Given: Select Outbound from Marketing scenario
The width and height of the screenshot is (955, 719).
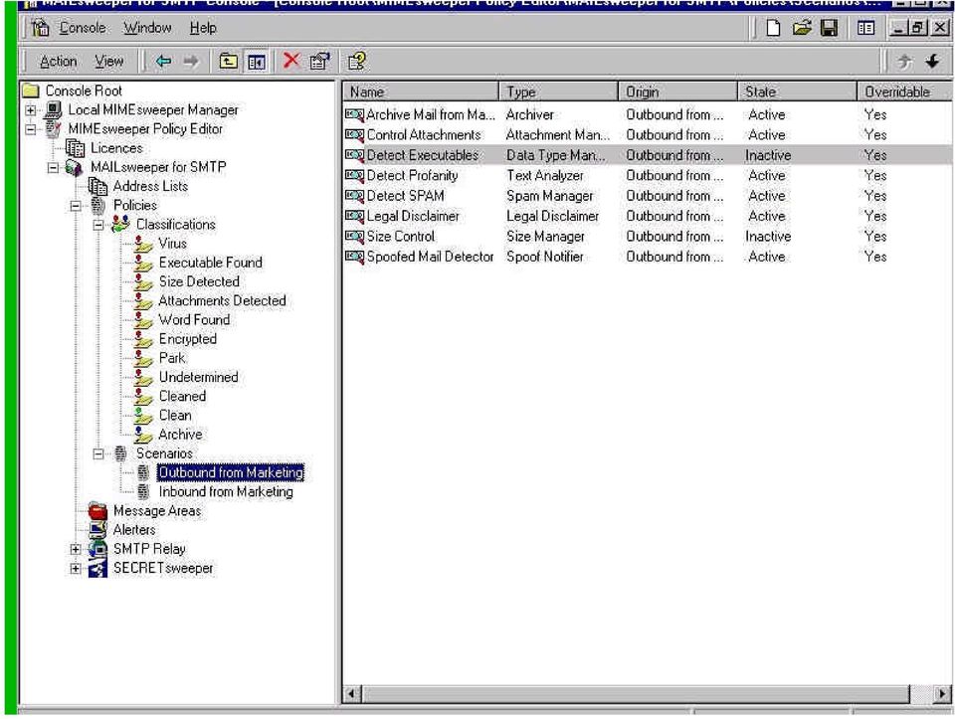Looking at the screenshot, I should click(230, 472).
